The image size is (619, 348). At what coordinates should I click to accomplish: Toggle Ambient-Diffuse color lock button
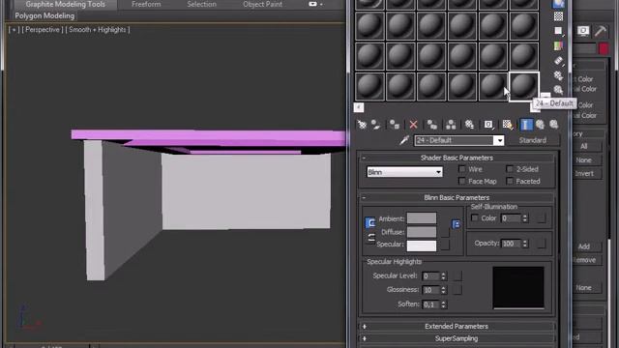(369, 223)
